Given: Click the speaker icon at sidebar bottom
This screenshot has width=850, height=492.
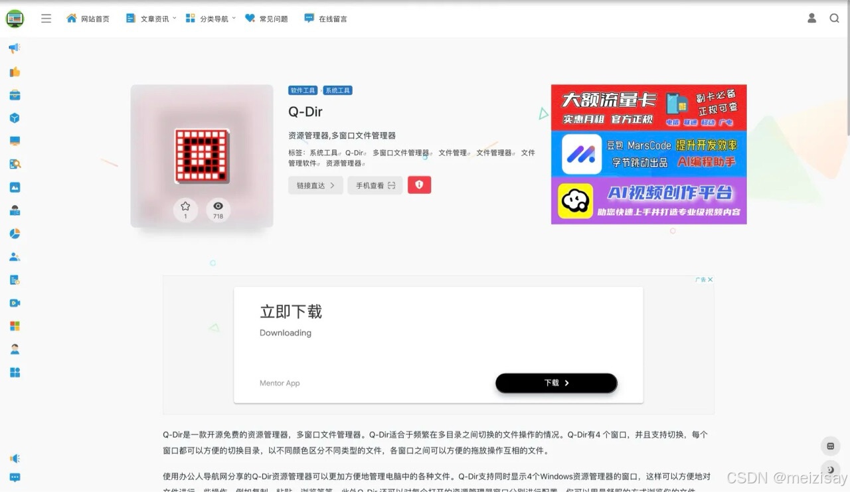Looking at the screenshot, I should click(15, 459).
